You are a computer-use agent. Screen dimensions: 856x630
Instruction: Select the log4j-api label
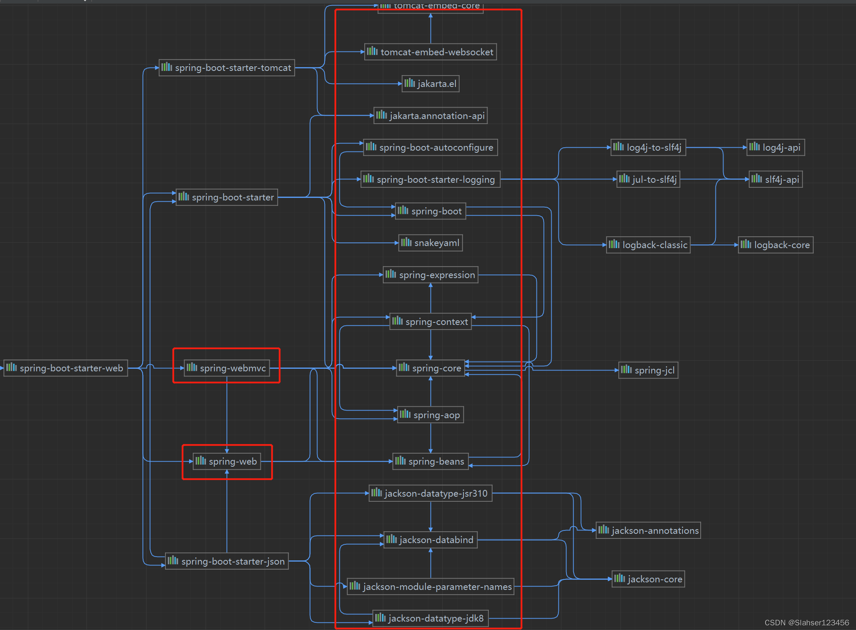pyautogui.click(x=782, y=148)
